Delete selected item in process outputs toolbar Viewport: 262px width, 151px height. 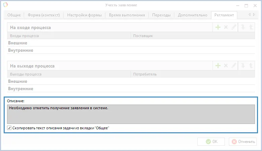click(226, 66)
